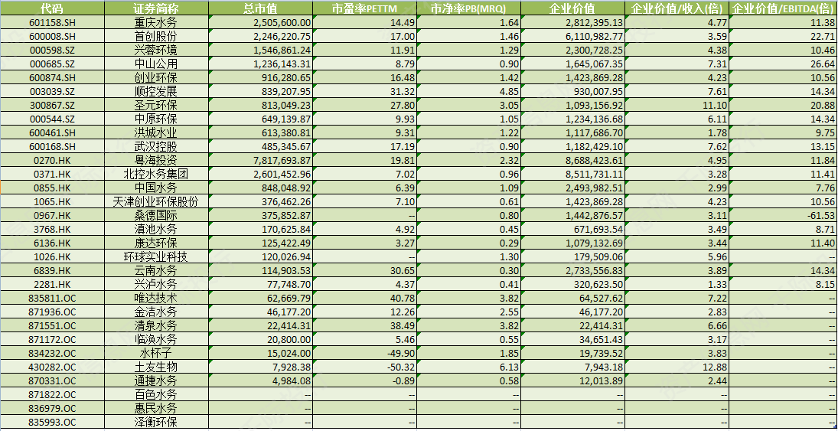The image size is (838, 431).
Task: Select the cell 天津创业环保股份
Action: click(x=155, y=201)
